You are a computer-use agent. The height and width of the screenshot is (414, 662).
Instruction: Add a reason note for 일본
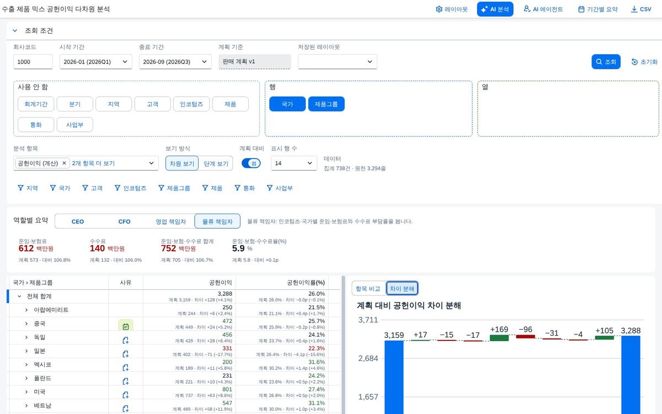click(x=126, y=354)
